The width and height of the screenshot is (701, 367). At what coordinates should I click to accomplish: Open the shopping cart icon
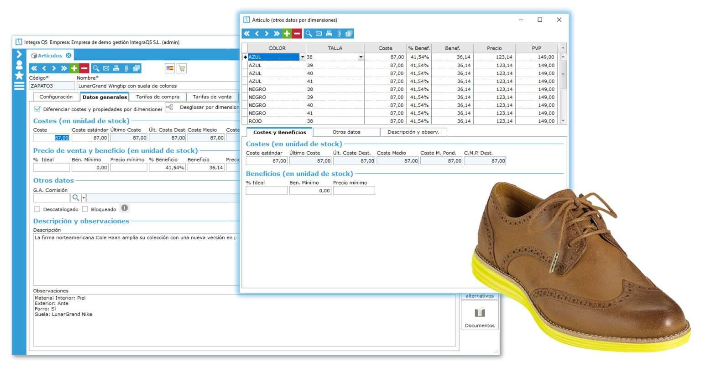[x=182, y=67]
